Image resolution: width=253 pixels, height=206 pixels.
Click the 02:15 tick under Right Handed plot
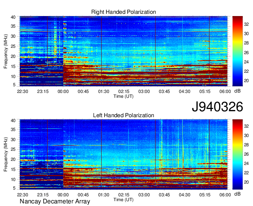(x=124, y=91)
